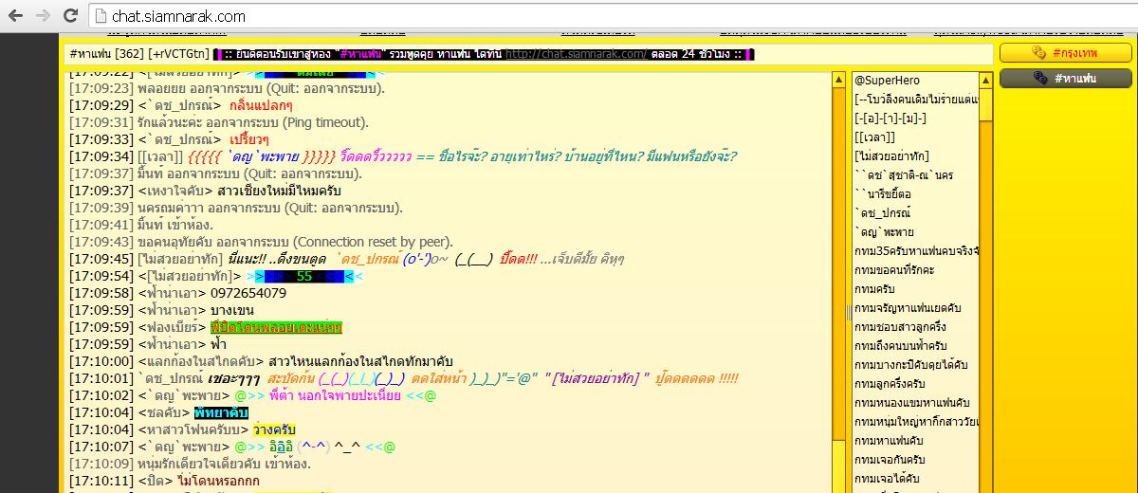The image size is (1138, 493).
Task: Click the highlighted ว่างครับ message
Action: point(273,429)
